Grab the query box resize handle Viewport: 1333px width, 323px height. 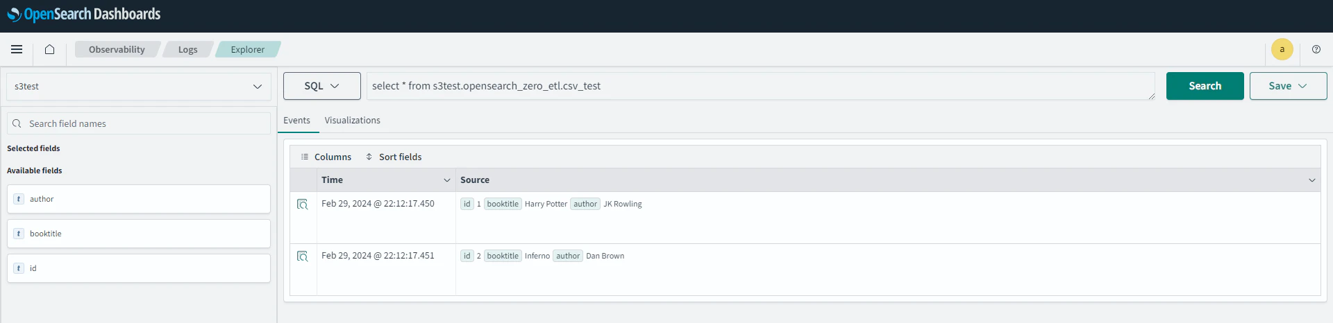[x=1151, y=96]
